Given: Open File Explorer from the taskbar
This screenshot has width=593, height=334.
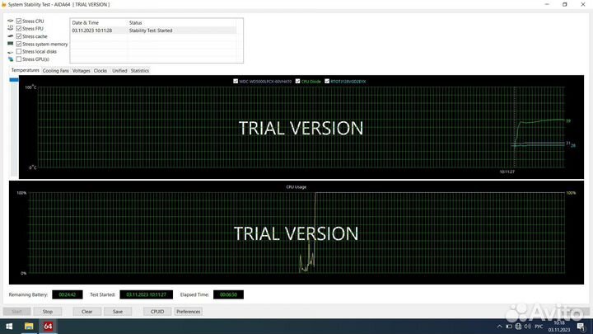Looking at the screenshot, I should point(29,326).
